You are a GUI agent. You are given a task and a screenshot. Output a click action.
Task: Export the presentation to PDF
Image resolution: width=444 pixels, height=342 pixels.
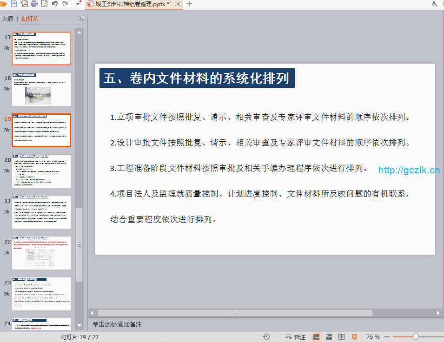(24, 4)
